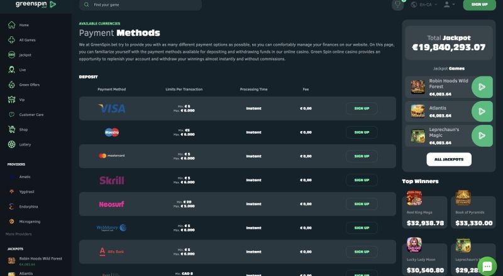Expand More Providers list
Screen dimensions: 503x276
click(x=19, y=234)
